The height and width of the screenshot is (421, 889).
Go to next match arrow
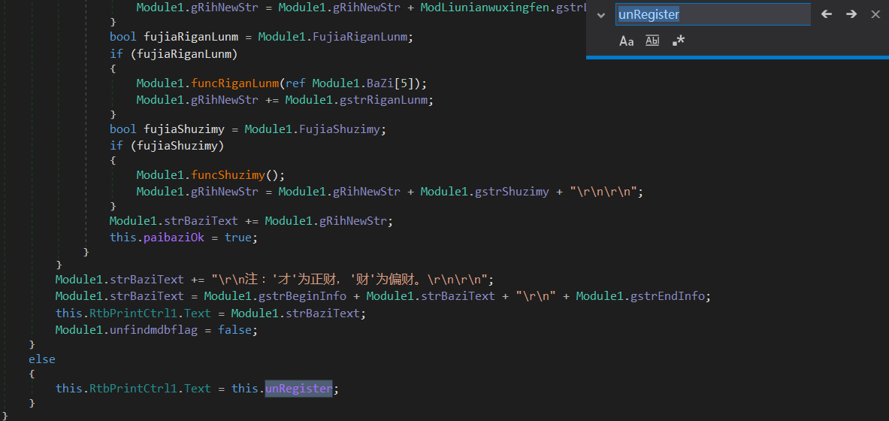pos(851,14)
